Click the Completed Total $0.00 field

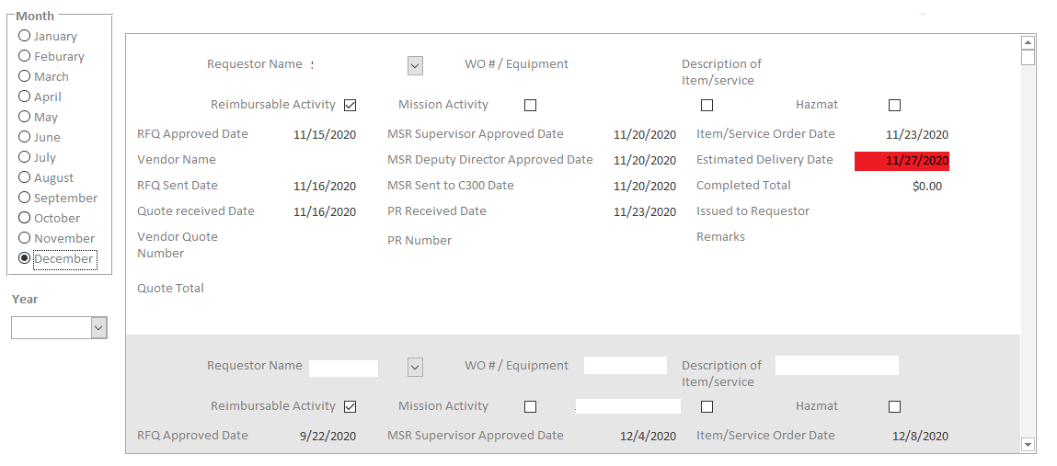[x=926, y=187]
